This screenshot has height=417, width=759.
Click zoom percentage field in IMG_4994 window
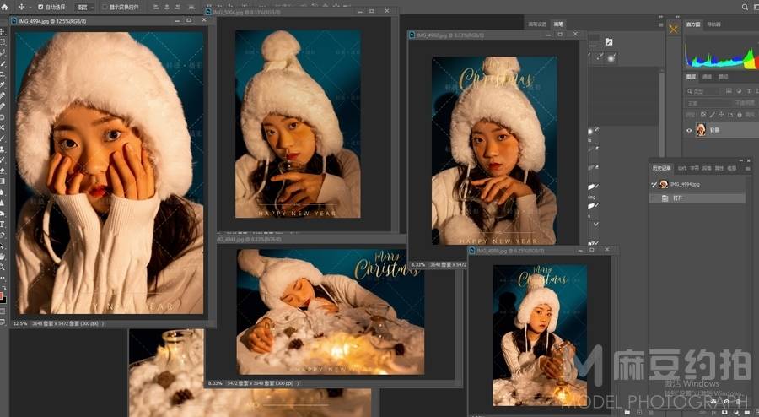click(20, 323)
